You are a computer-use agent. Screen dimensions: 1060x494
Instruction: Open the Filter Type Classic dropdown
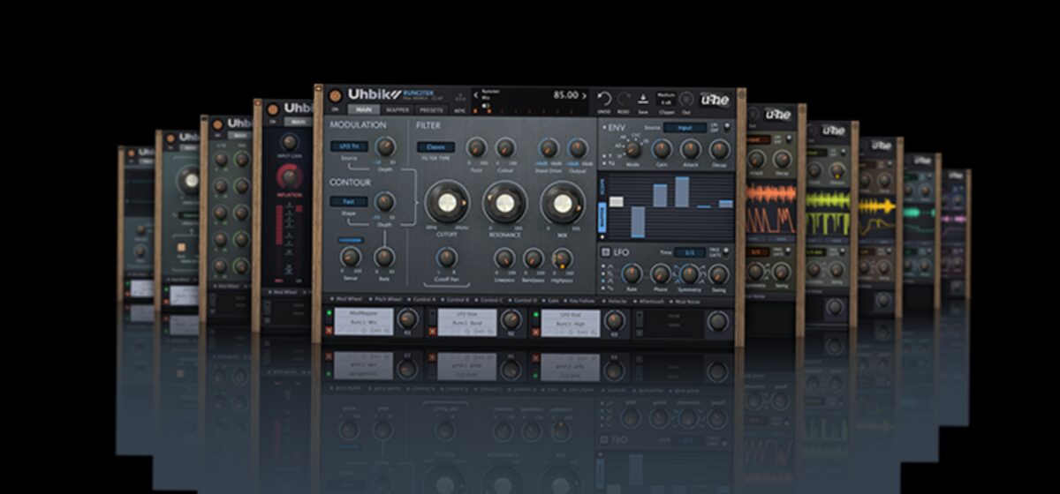tap(435, 147)
